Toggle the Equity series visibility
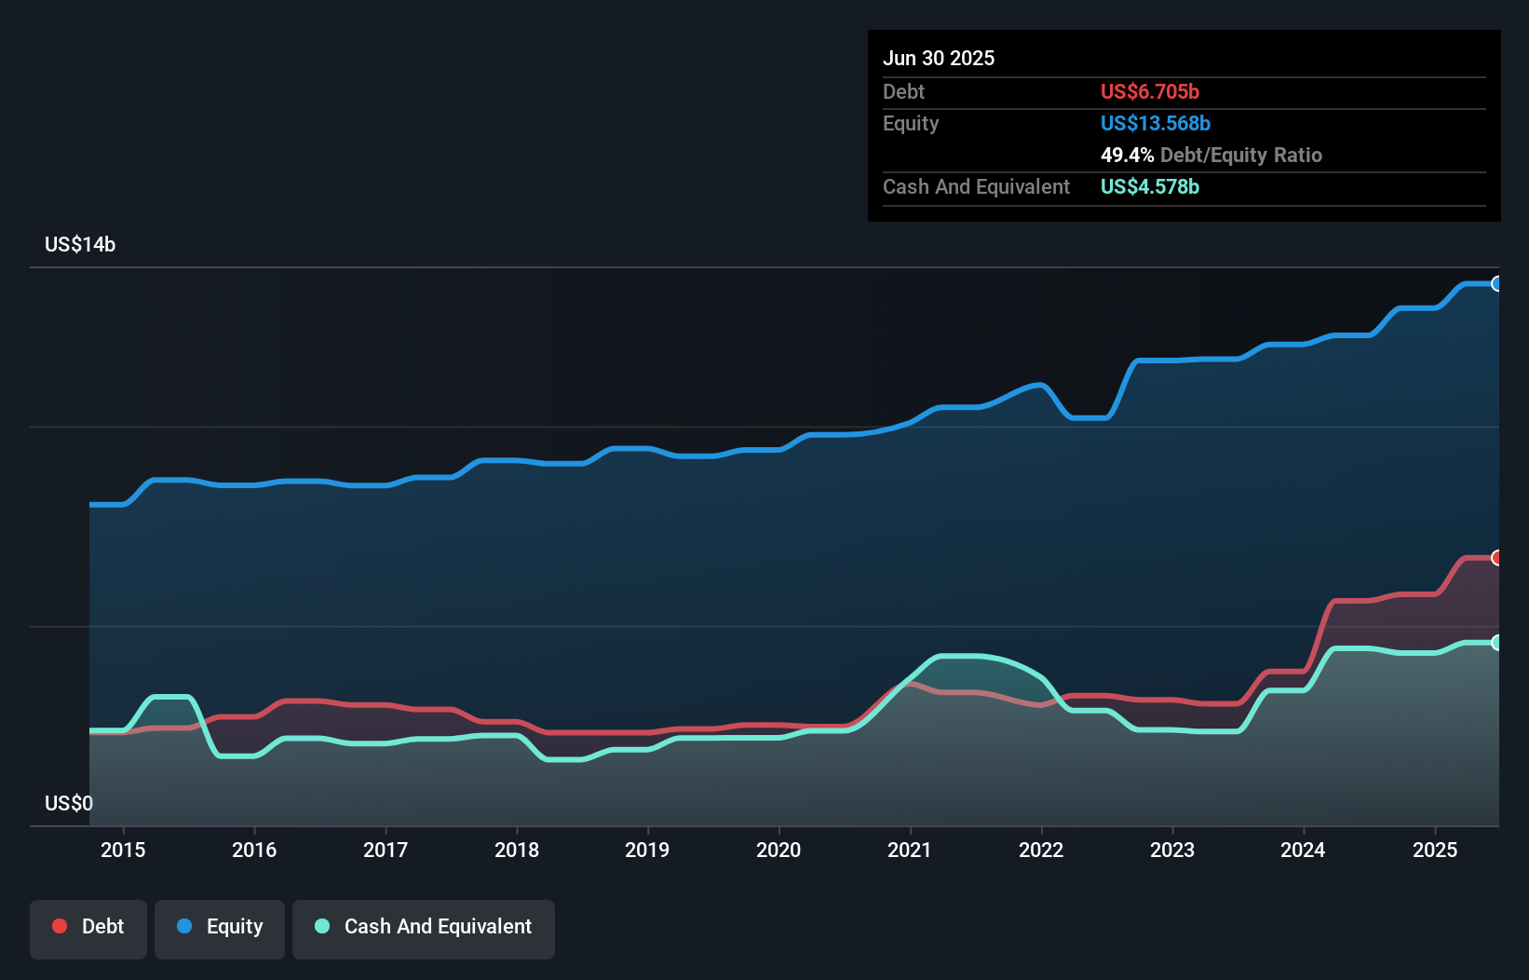The image size is (1529, 980). pyautogui.click(x=220, y=928)
